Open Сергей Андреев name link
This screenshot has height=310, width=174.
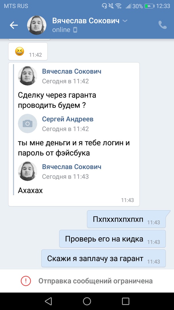click(68, 119)
